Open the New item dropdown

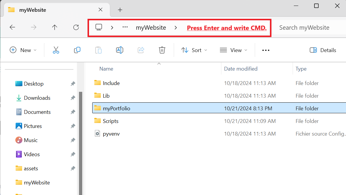coord(23,50)
